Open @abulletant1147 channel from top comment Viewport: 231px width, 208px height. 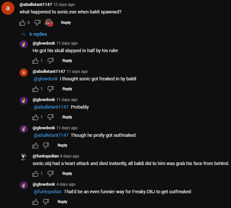coord(36,5)
